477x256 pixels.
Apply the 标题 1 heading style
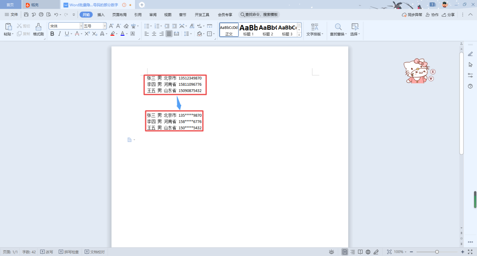click(248, 30)
